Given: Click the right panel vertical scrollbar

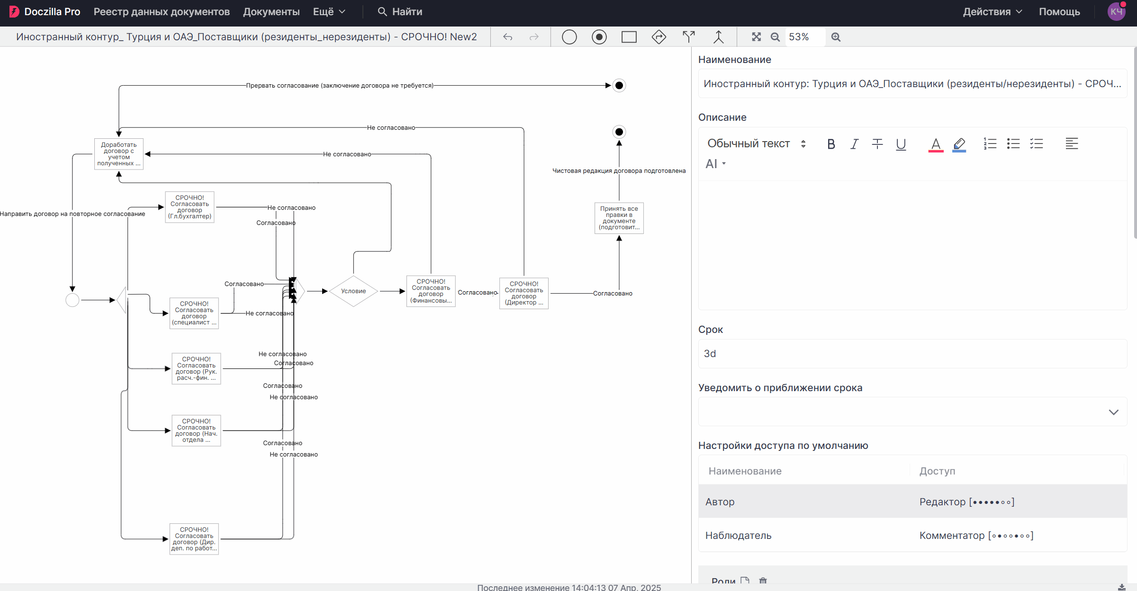Looking at the screenshot, I should (1135, 142).
